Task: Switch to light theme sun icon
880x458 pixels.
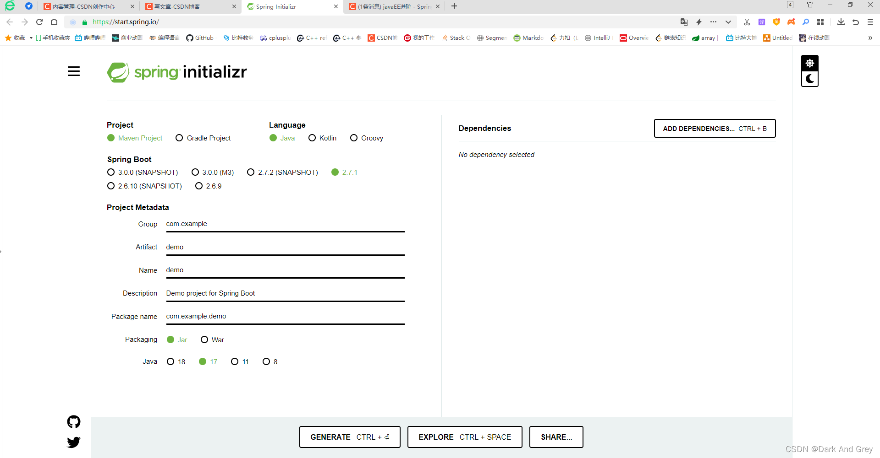Action: 810,63
